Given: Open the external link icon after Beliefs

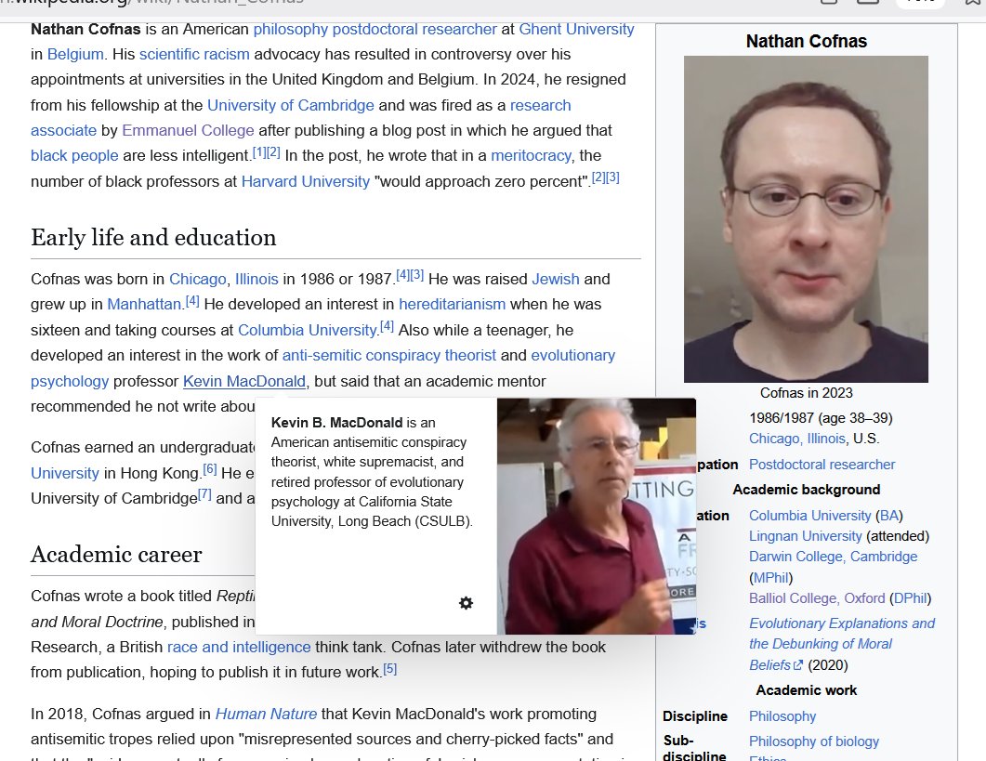Looking at the screenshot, I should click(x=798, y=665).
